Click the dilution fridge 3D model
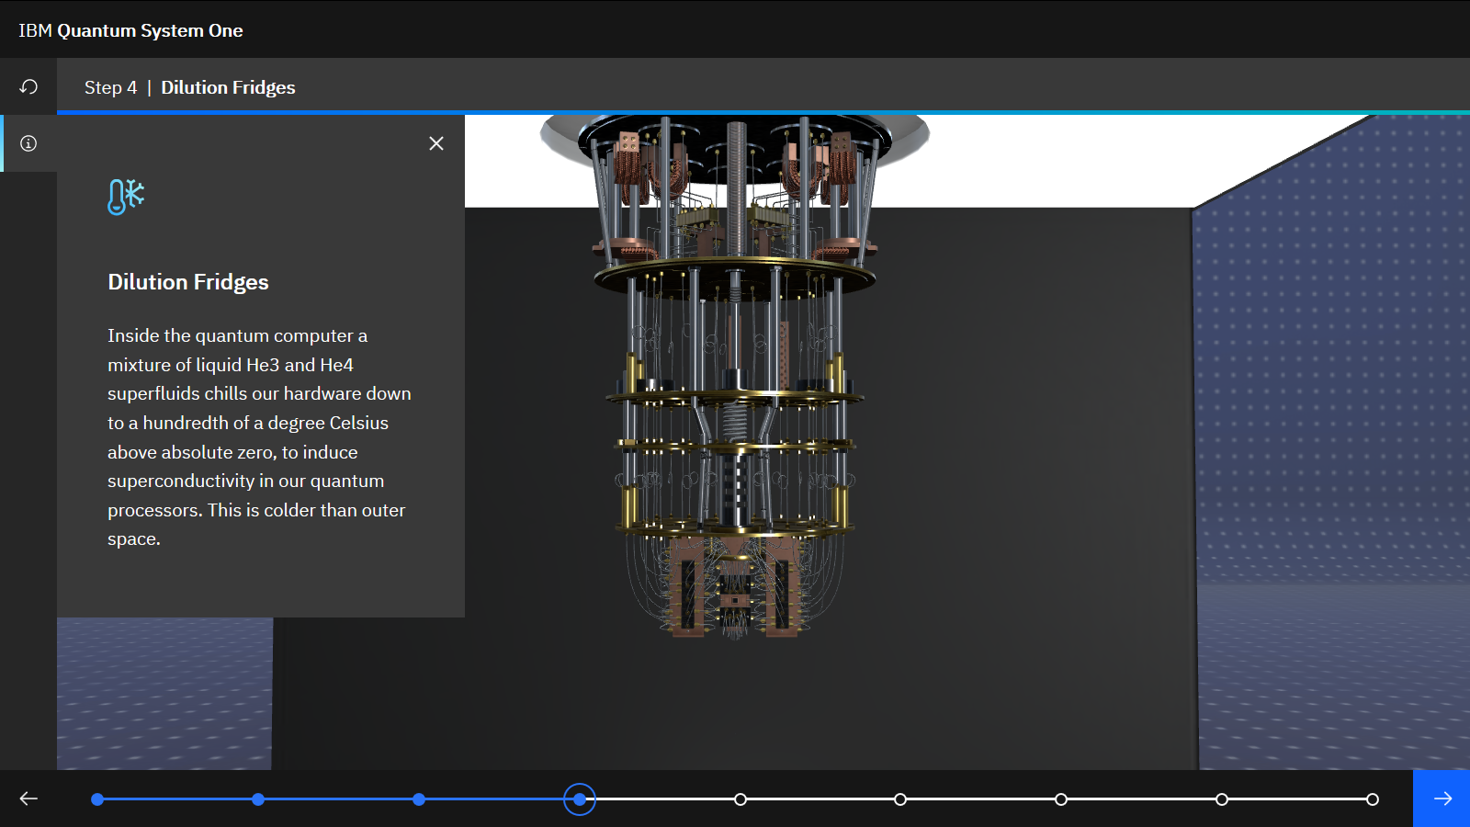1470x827 pixels. (x=735, y=377)
